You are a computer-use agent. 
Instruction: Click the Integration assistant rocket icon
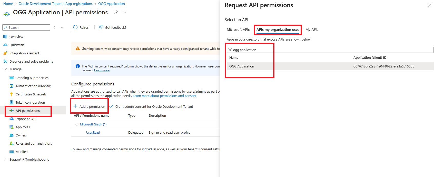click(5, 53)
